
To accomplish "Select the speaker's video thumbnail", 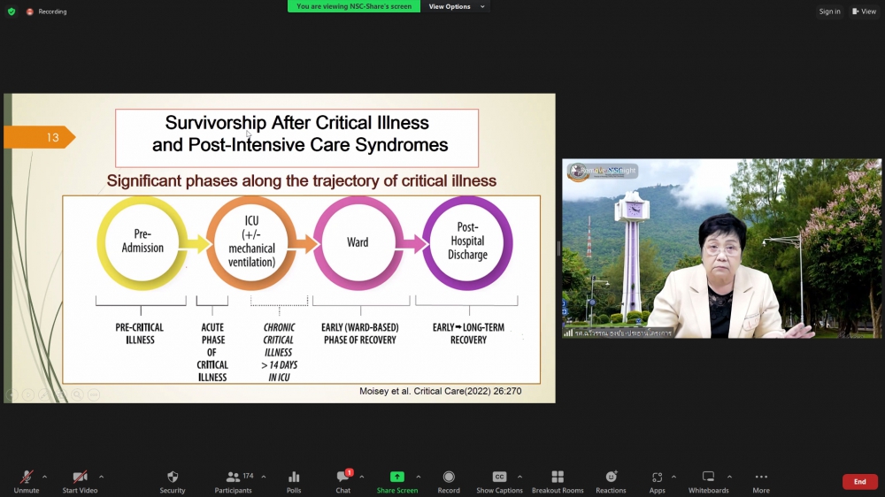I will [721, 248].
